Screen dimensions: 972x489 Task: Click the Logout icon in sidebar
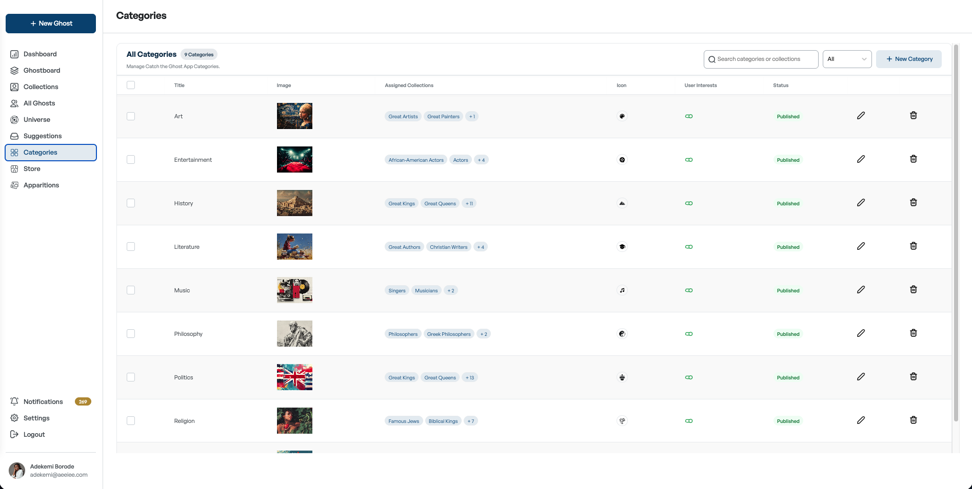pyautogui.click(x=14, y=434)
